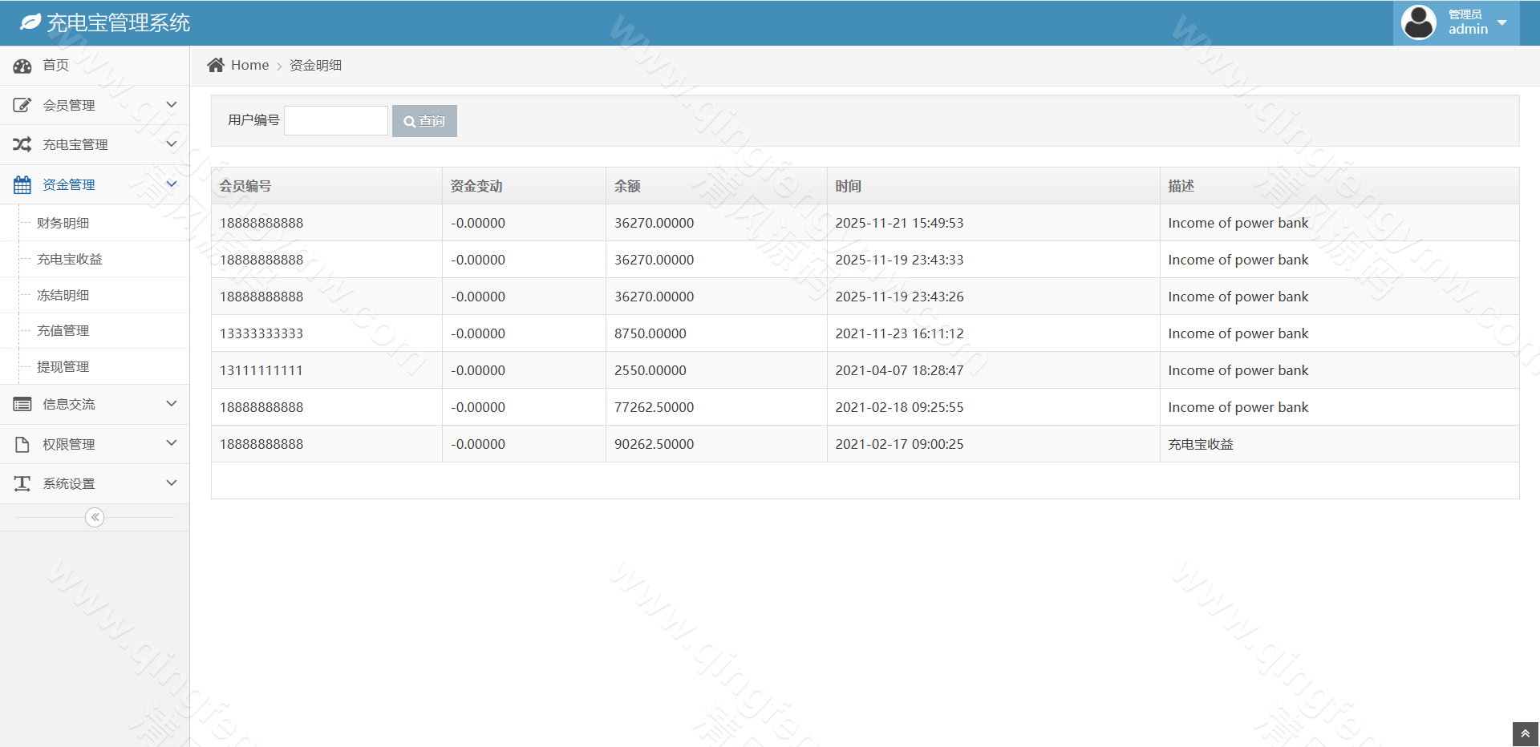Viewport: 1540px width, 747px height.
Task: Click the shuffle icon for 充电宝管理
Action: [22, 144]
